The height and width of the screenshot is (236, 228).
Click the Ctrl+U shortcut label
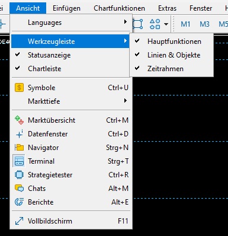pos(118,88)
